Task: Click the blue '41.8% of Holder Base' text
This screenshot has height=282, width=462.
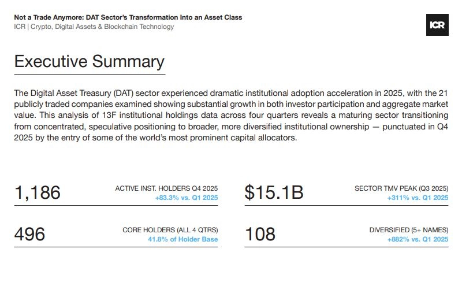Action: (183, 239)
